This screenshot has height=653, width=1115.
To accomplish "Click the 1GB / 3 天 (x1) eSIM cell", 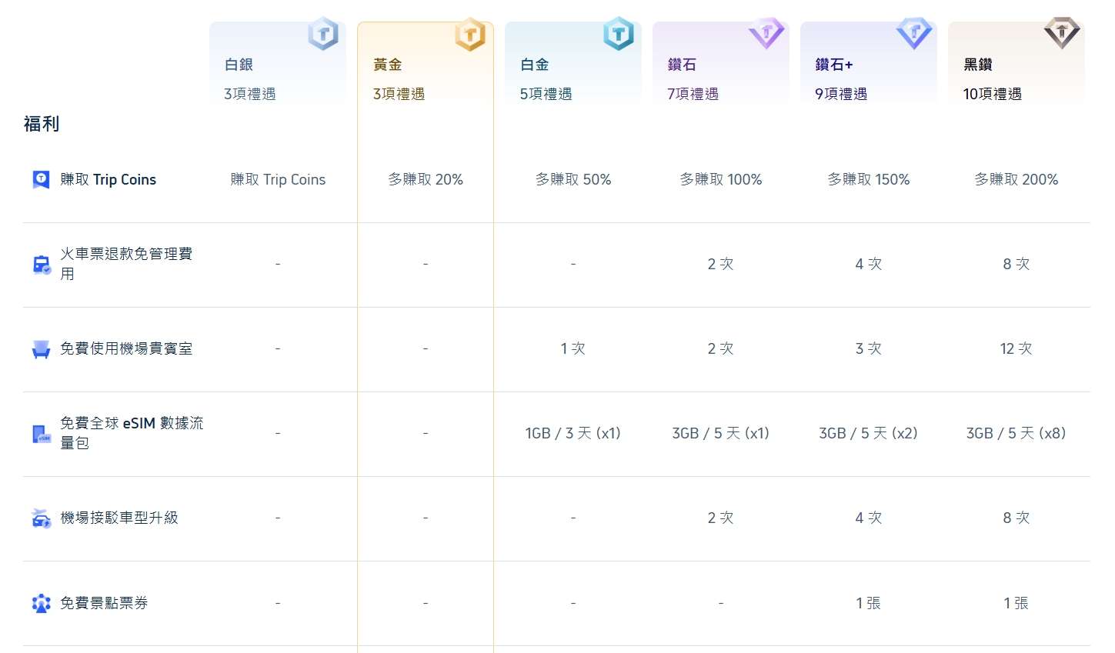I will click(573, 433).
